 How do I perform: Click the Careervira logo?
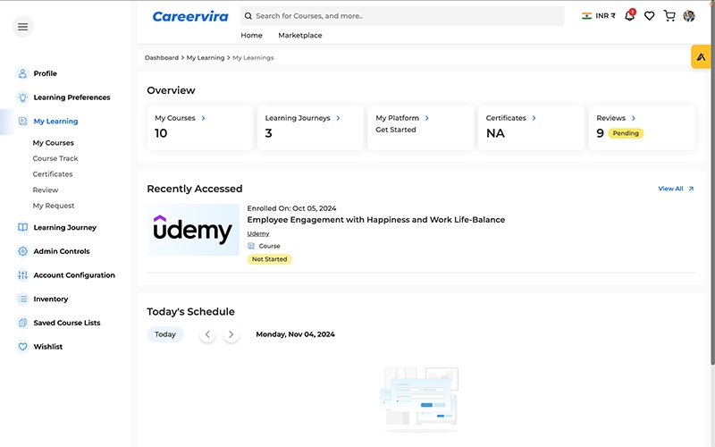point(190,16)
